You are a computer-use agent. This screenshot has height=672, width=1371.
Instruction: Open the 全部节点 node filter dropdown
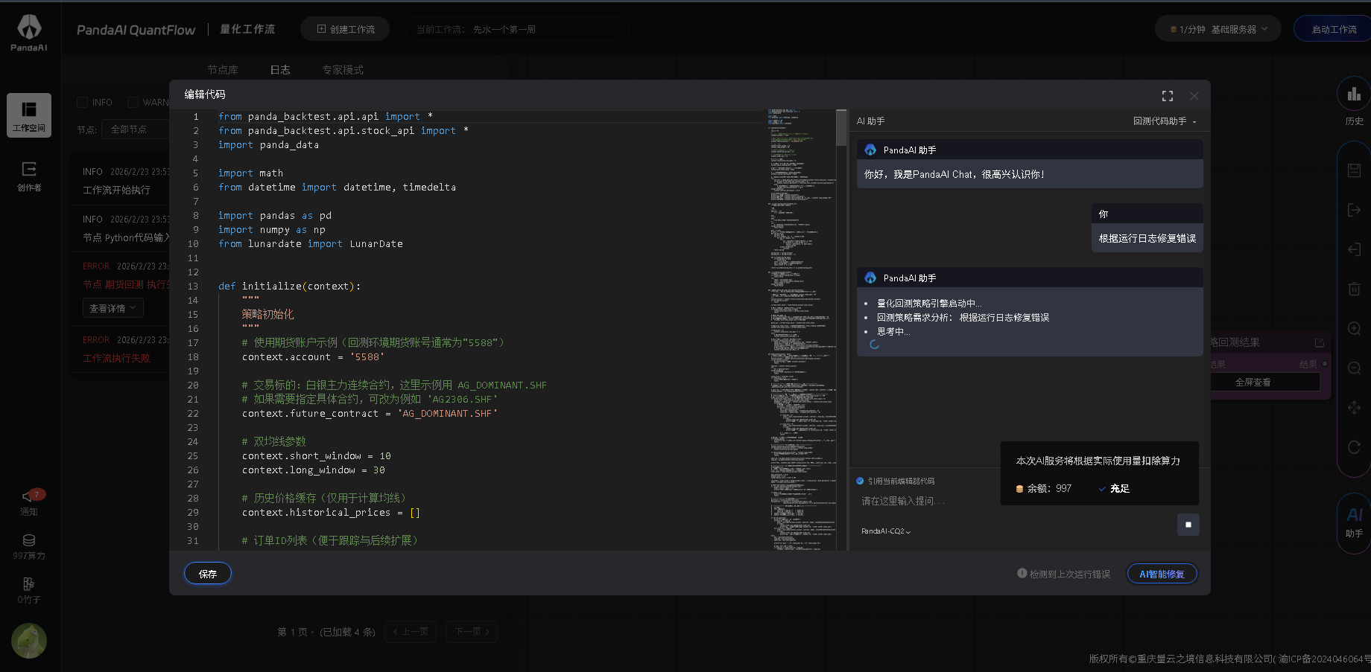coord(136,129)
